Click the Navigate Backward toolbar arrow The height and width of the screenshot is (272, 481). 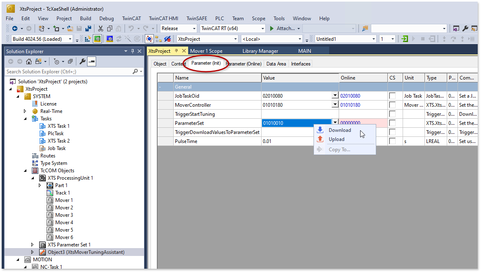tap(14, 28)
